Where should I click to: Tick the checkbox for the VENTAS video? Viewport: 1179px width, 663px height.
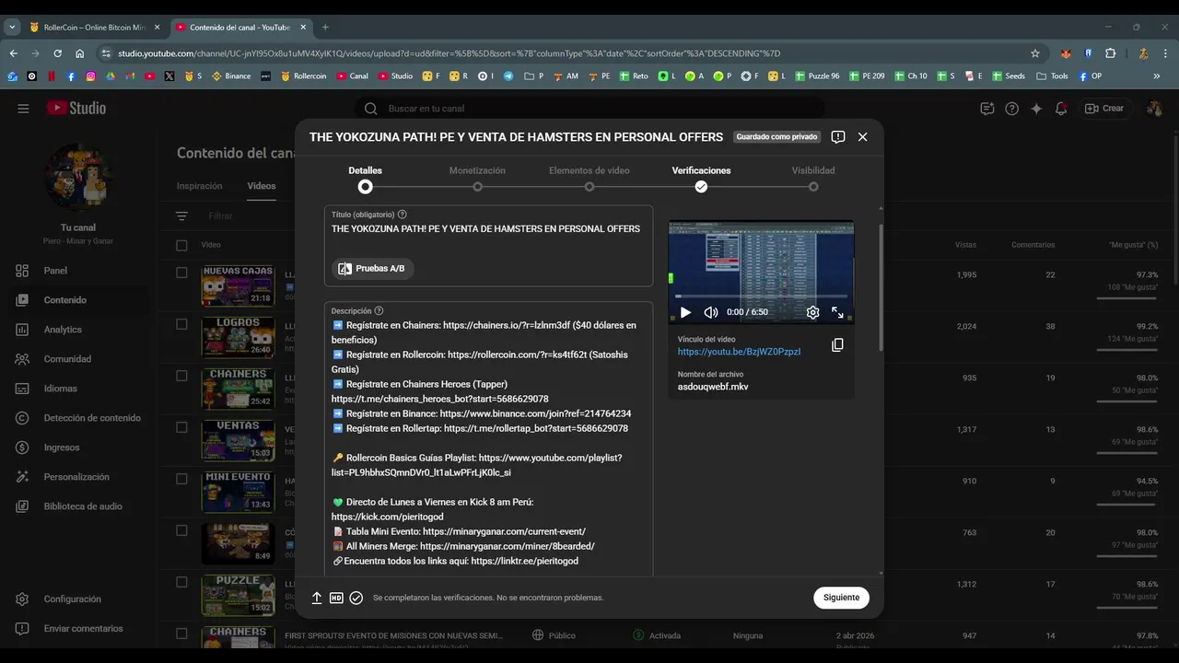(181, 427)
